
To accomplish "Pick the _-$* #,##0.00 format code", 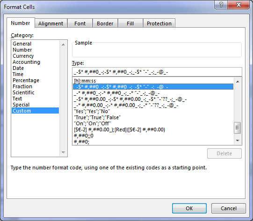I will coord(153,99).
